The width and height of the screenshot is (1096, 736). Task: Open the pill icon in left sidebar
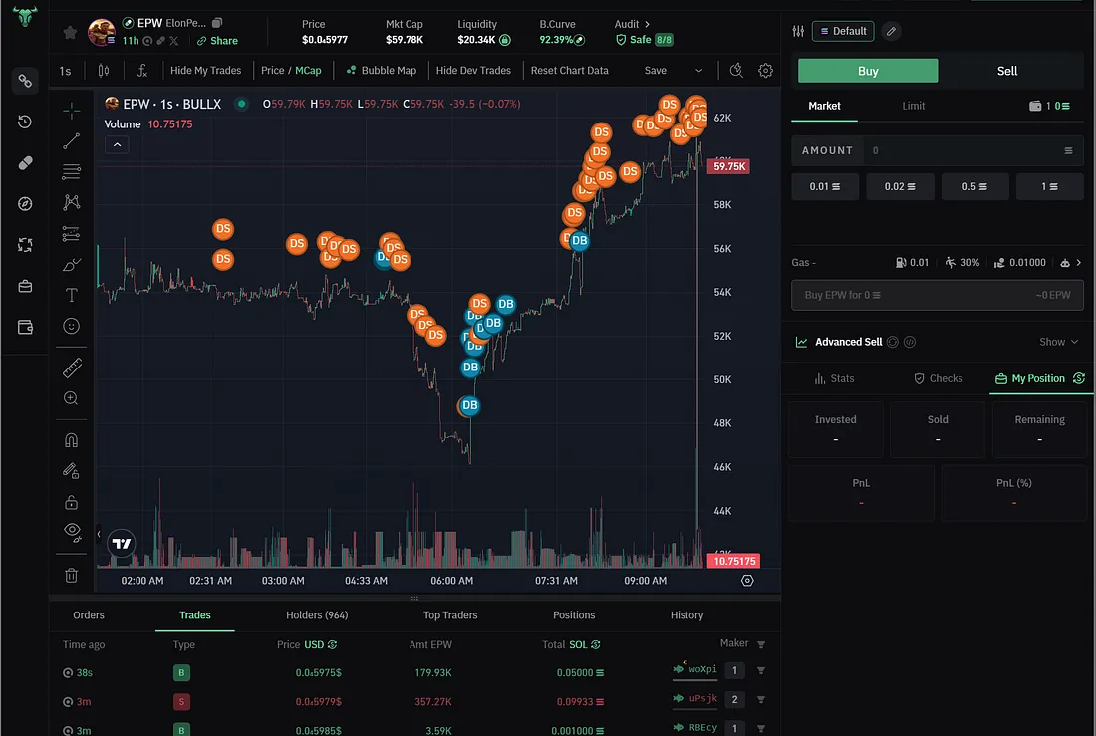[x=25, y=163]
